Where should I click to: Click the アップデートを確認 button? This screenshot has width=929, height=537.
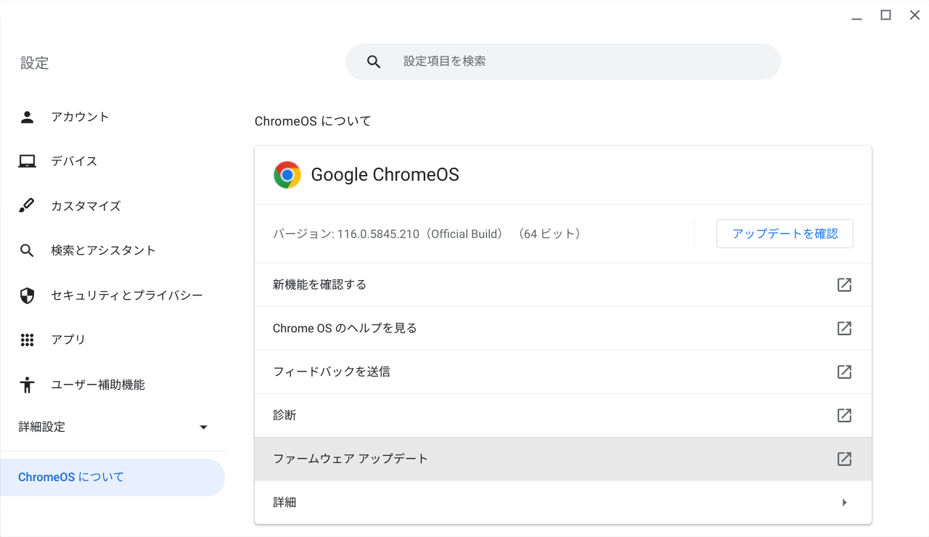click(x=785, y=234)
